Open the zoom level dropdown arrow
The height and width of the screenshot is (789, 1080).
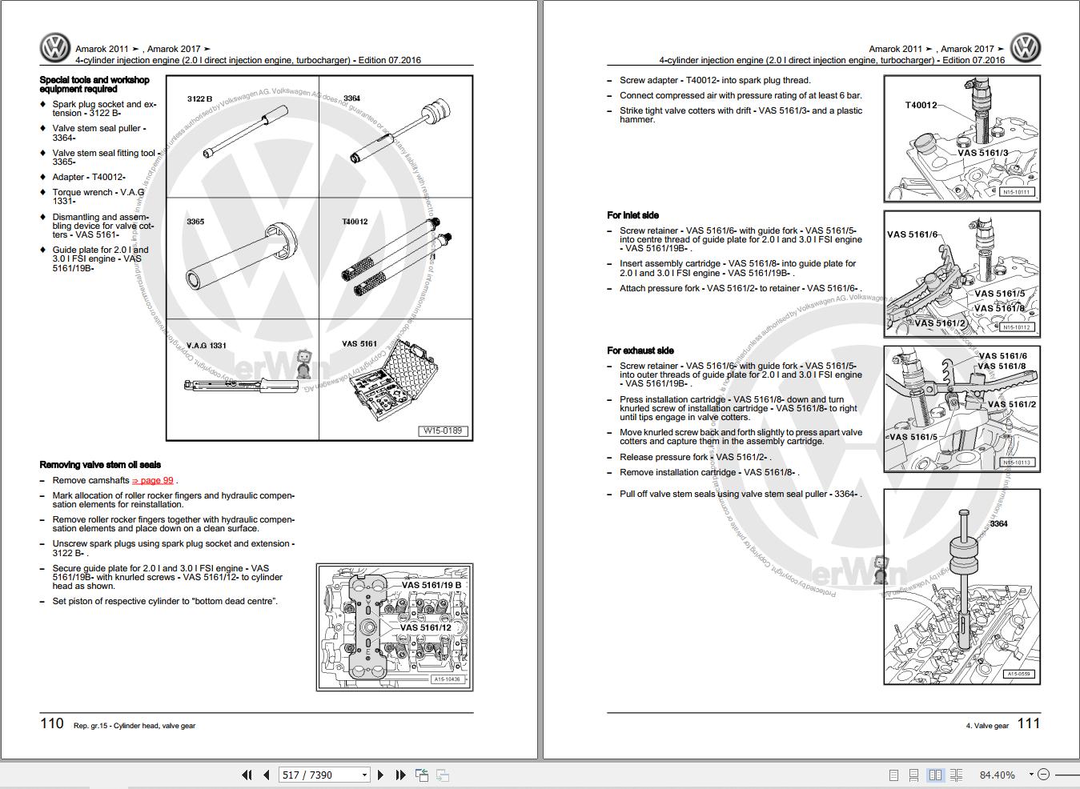[x=1031, y=774]
